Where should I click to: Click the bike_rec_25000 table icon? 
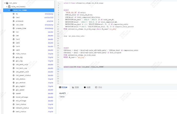[12, 10]
